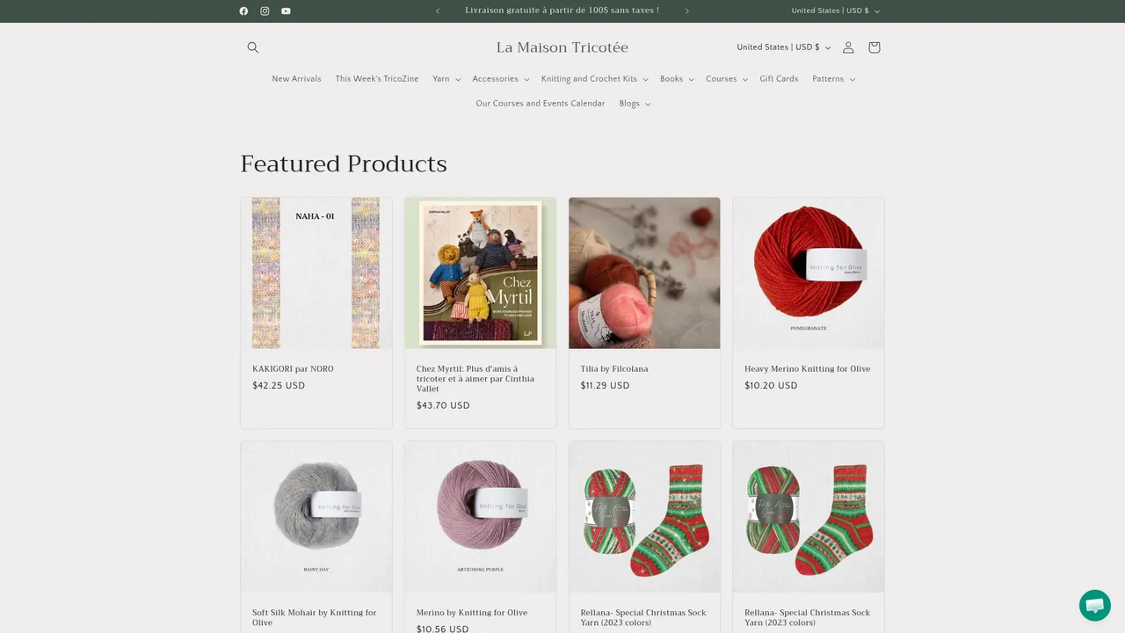Open Our Courses and Events Calendar
Viewport: 1125px width, 633px height.
tap(541, 104)
